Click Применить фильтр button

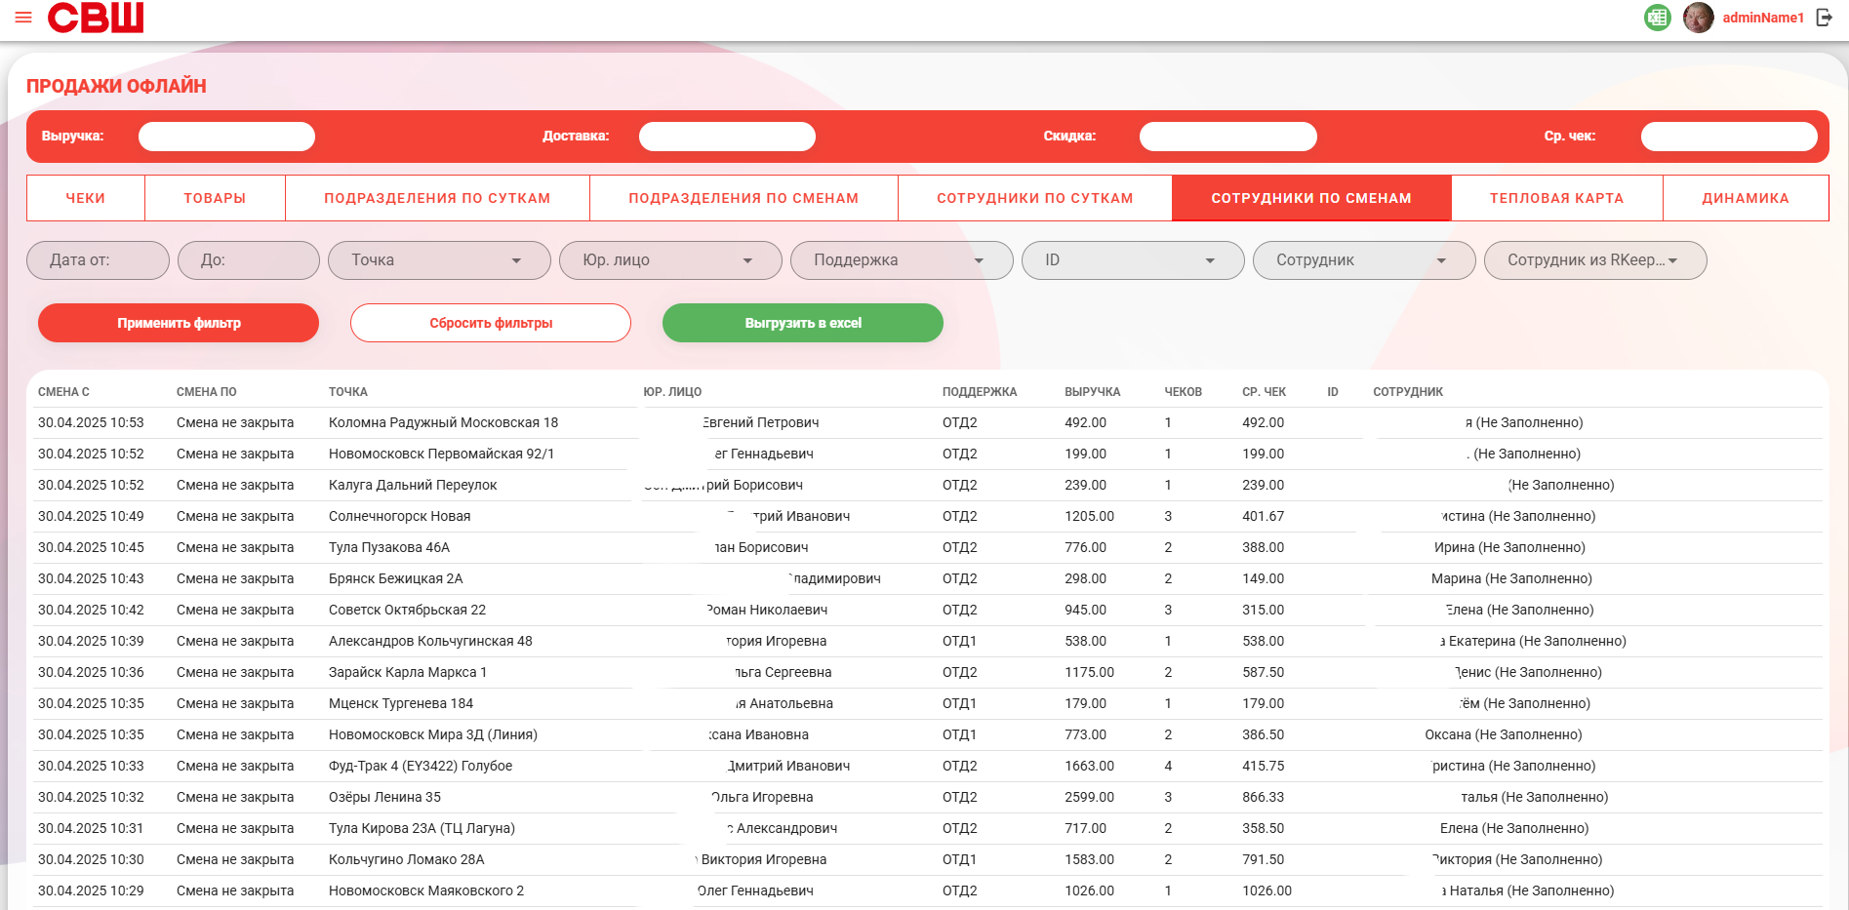(x=179, y=323)
